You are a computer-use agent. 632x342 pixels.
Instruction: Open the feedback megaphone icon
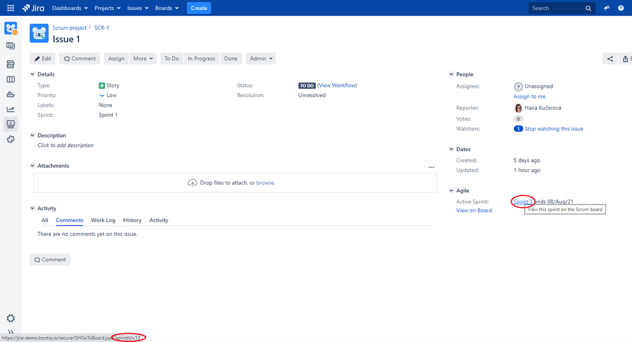pos(607,8)
